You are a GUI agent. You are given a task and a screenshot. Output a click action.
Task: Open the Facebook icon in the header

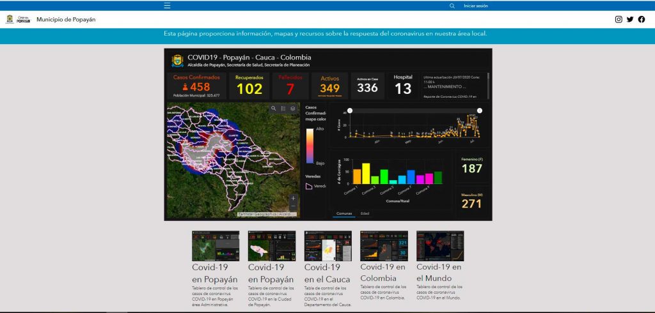pos(641,19)
